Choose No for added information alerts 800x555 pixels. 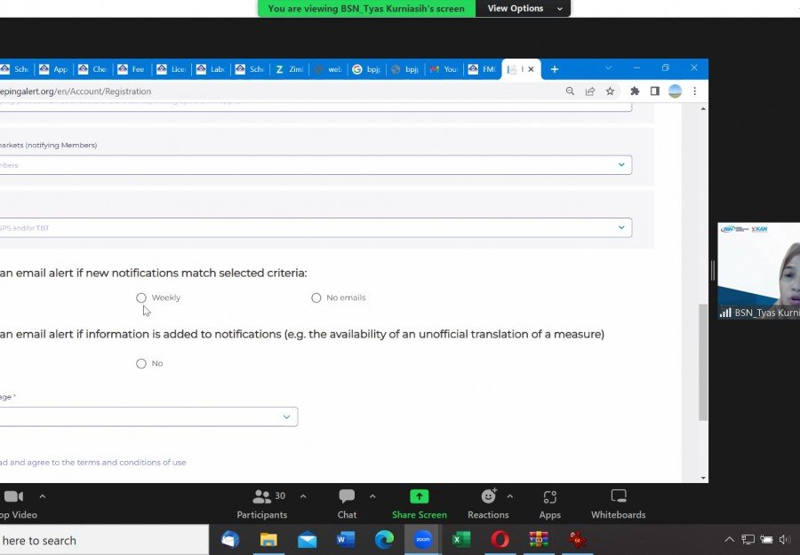(141, 363)
